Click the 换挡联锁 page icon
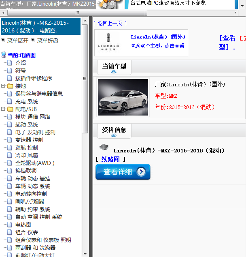The height and width of the screenshot is (257, 246). (10, 171)
